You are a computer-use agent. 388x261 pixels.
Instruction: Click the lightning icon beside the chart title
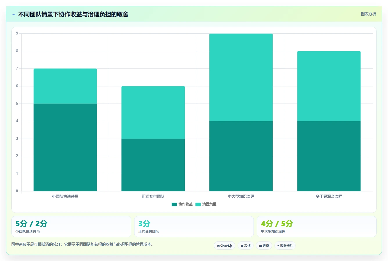pyautogui.click(x=14, y=14)
